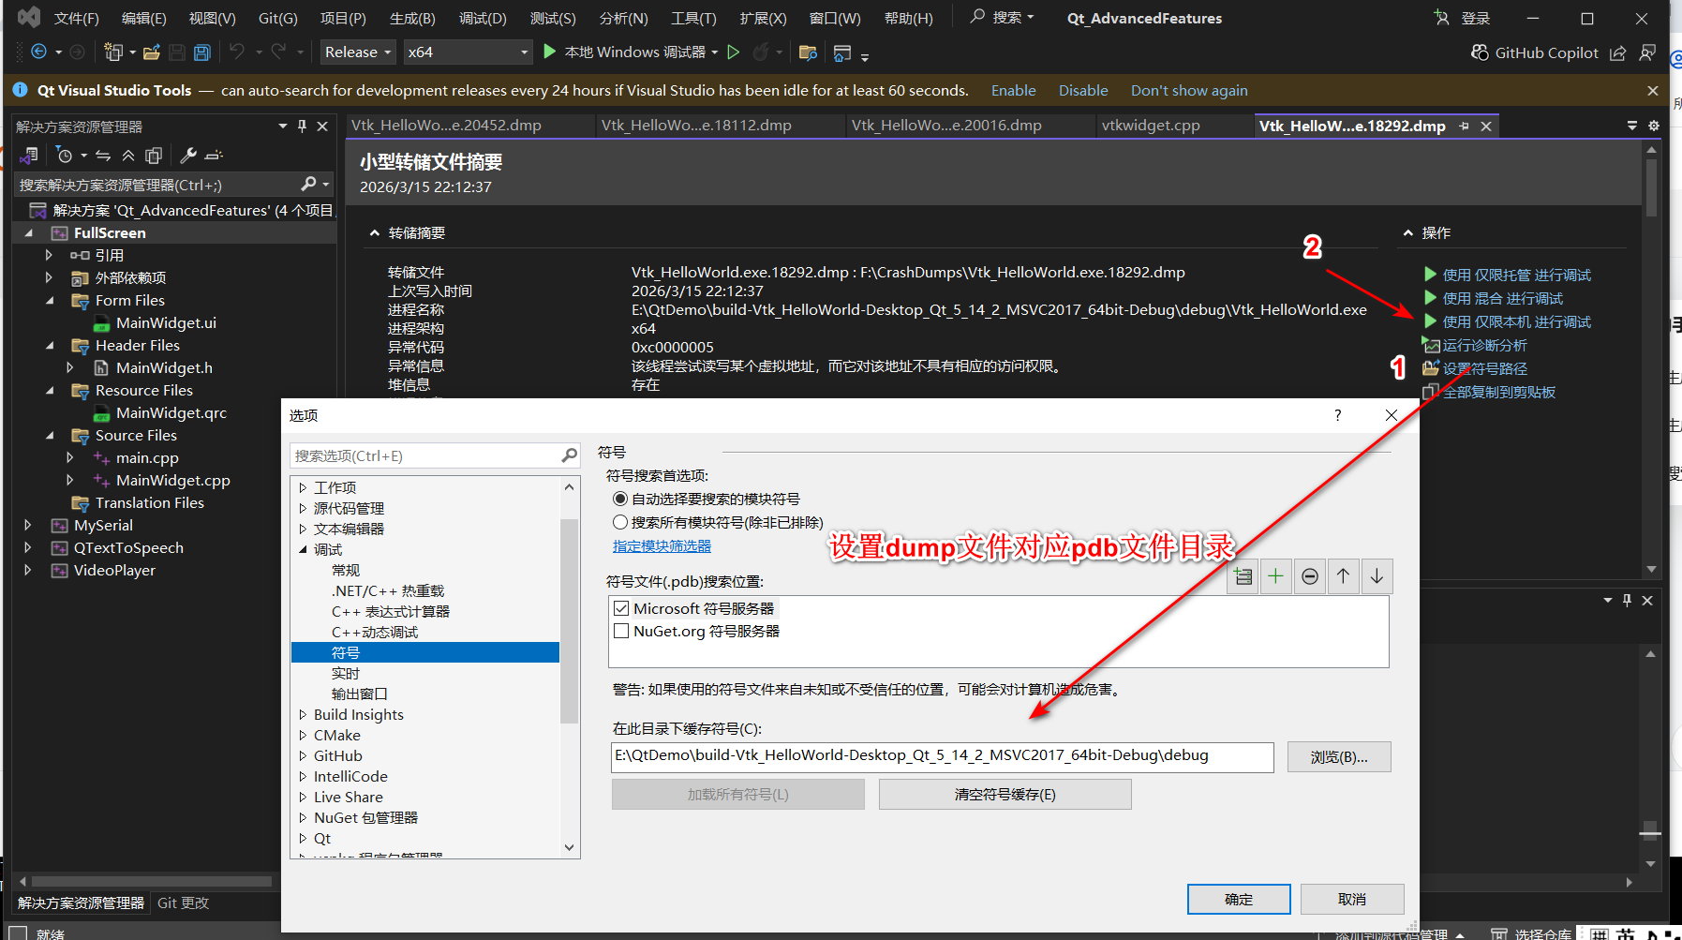Click the folder-list icon above symbol locations
Screen dimensions: 1682x940
pyautogui.click(x=1243, y=576)
